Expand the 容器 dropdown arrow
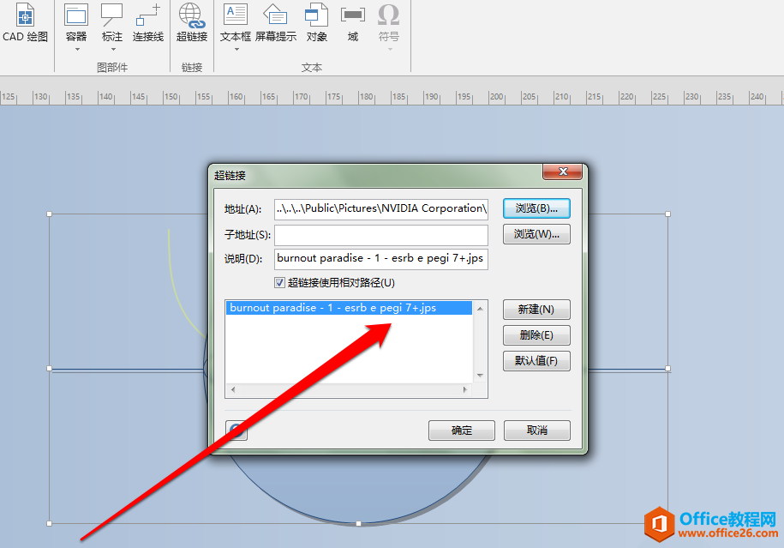 tap(76, 49)
